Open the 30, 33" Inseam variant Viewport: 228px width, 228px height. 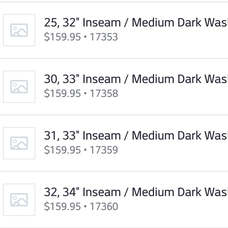[114, 86]
